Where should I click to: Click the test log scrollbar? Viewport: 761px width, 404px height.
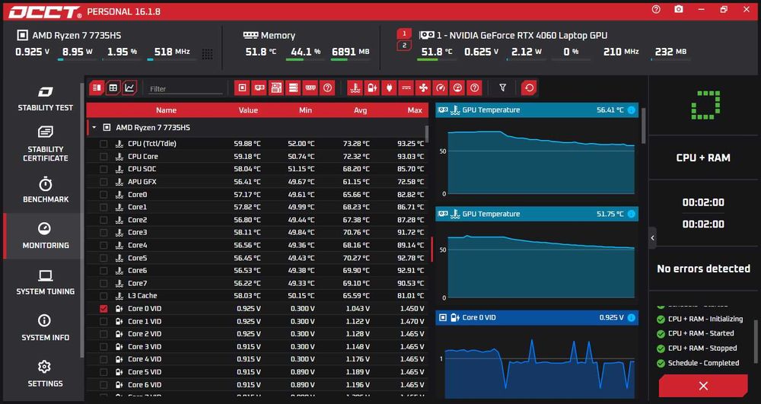point(755,341)
